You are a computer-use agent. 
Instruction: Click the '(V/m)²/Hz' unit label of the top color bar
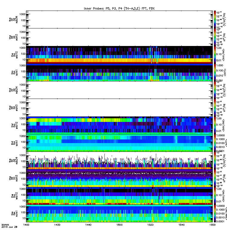pos(224,19)
